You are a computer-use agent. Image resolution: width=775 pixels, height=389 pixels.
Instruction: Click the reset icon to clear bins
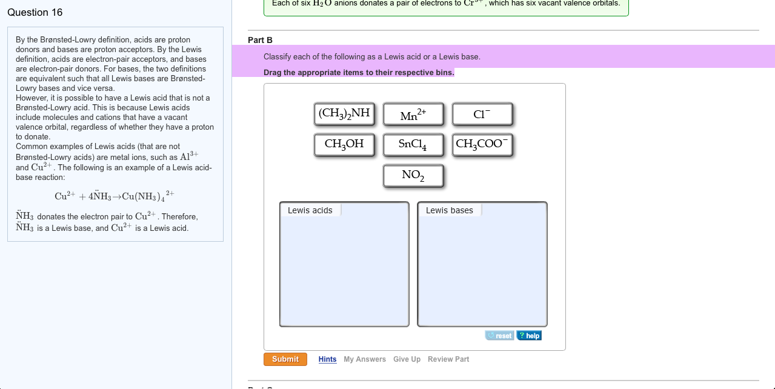coord(499,335)
